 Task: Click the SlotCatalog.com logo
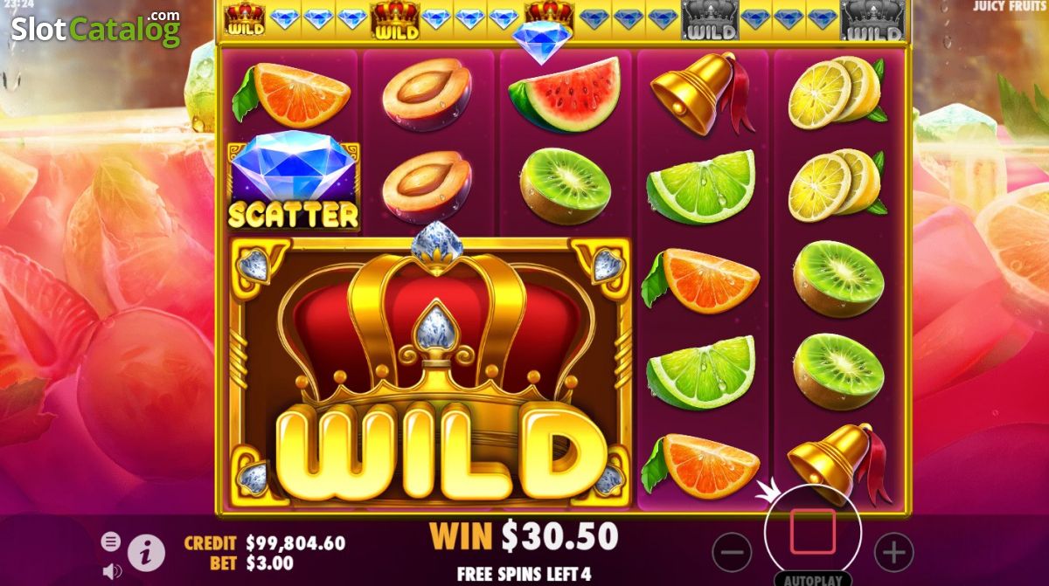96,28
